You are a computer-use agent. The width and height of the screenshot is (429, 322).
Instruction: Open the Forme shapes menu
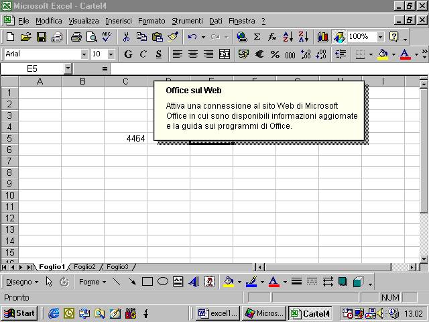coord(93,282)
